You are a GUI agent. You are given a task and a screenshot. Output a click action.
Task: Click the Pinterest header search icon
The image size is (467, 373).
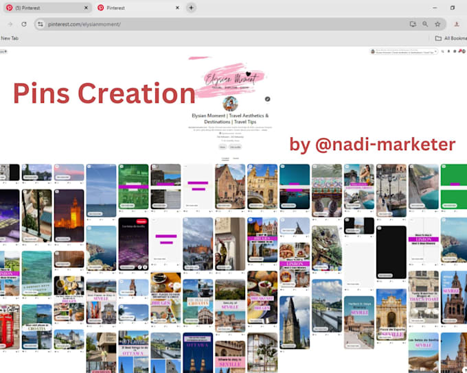[442, 51]
